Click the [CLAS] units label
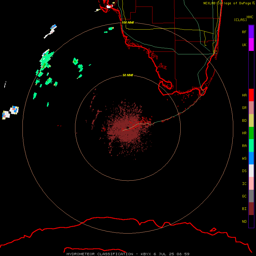The width and height of the screenshot is (256, 256). (x=240, y=20)
